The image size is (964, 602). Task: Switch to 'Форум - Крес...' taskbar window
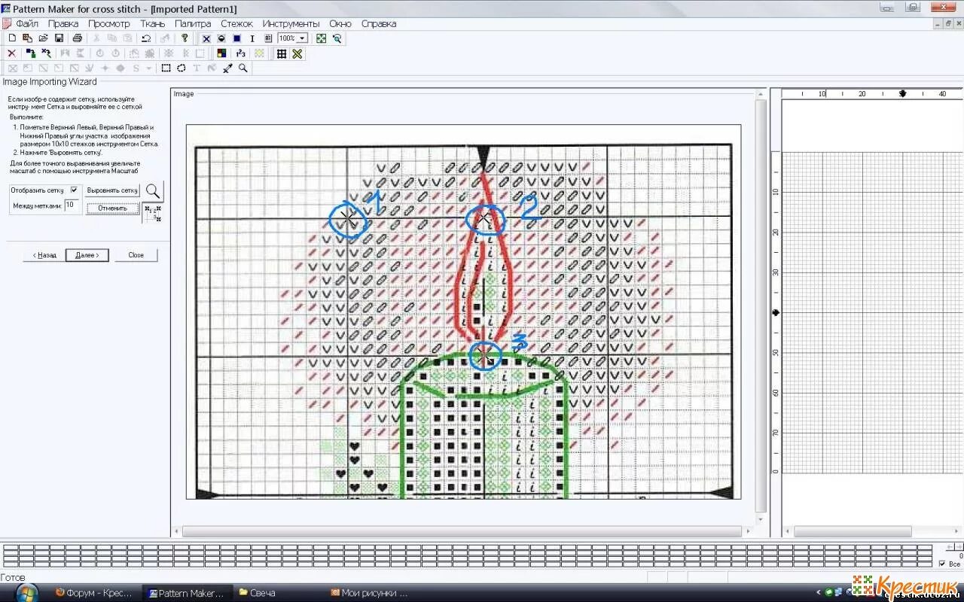click(95, 592)
